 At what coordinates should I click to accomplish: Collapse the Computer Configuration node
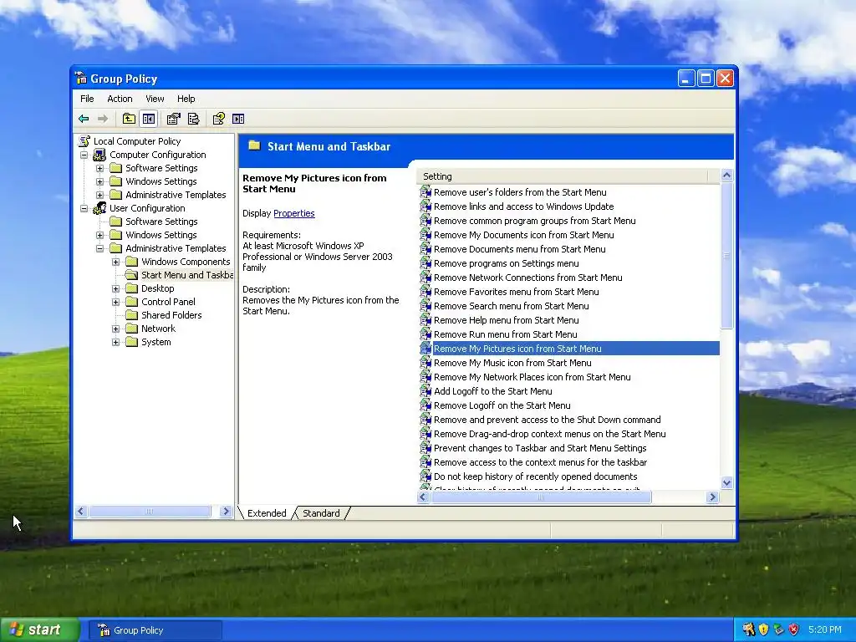(84, 155)
